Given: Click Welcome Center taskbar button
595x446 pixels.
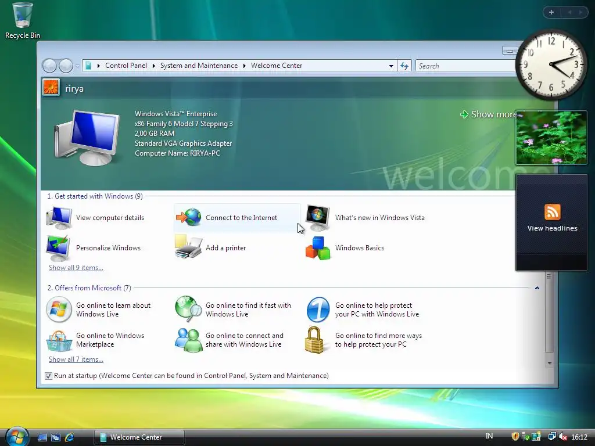Looking at the screenshot, I should [x=139, y=437].
